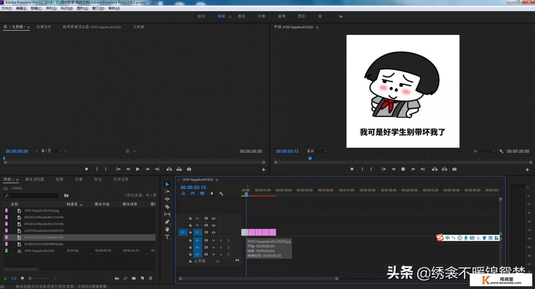535x289 pixels.
Task: Select the Slip tool
Action: pos(167,214)
